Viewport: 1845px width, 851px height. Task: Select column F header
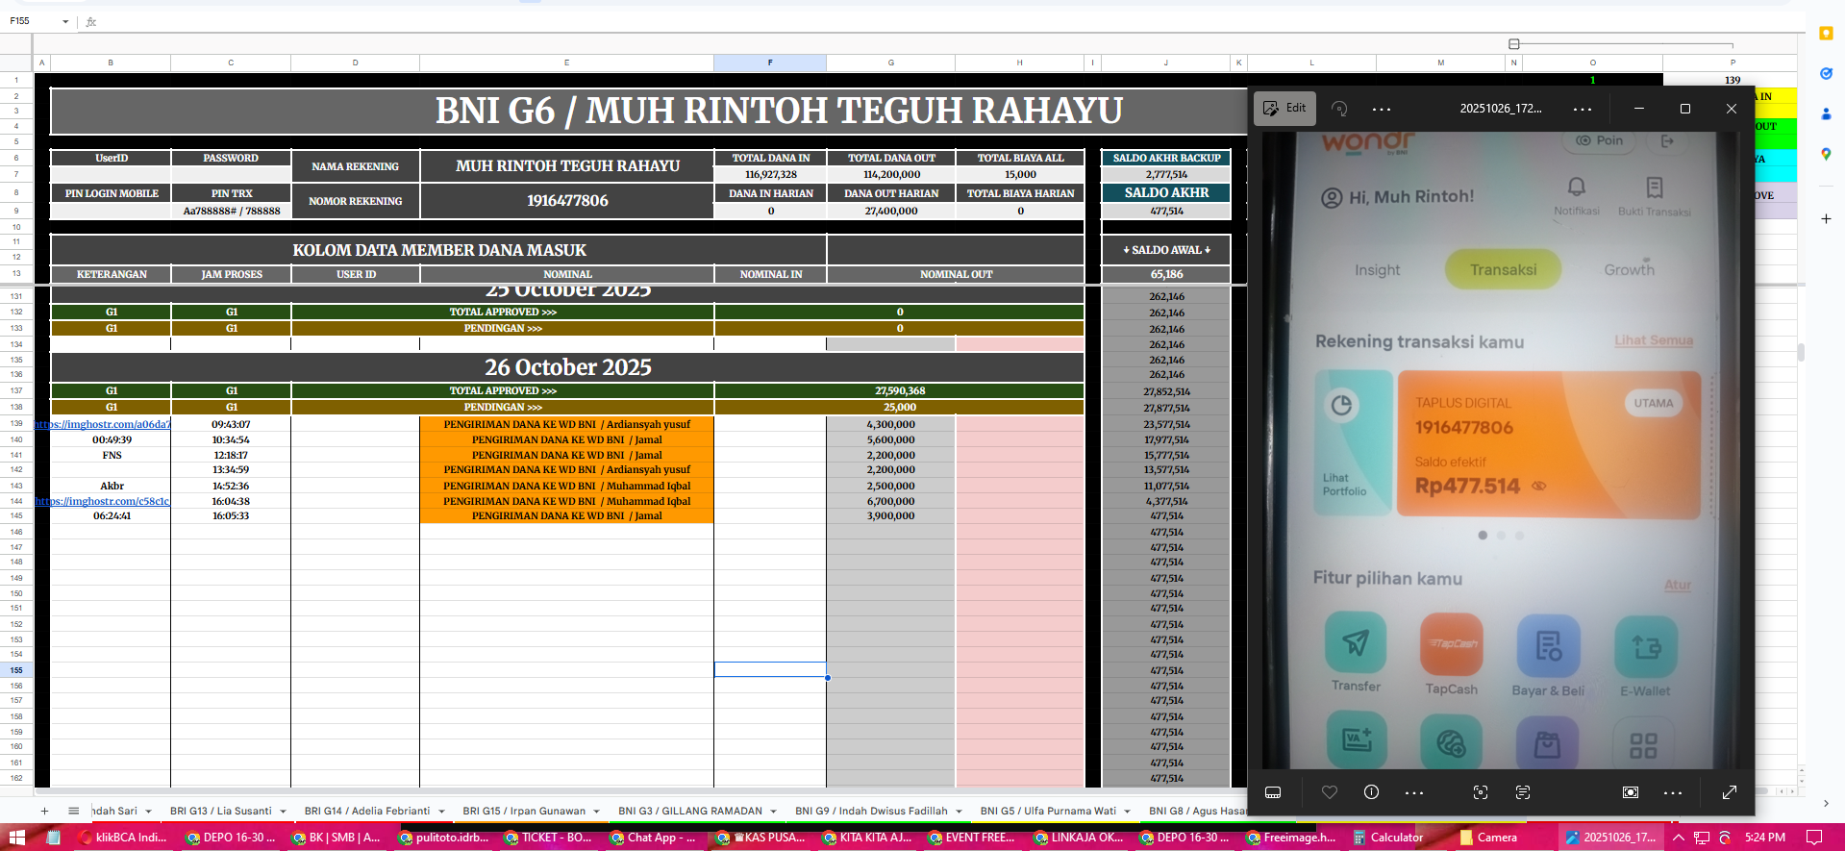point(770,63)
